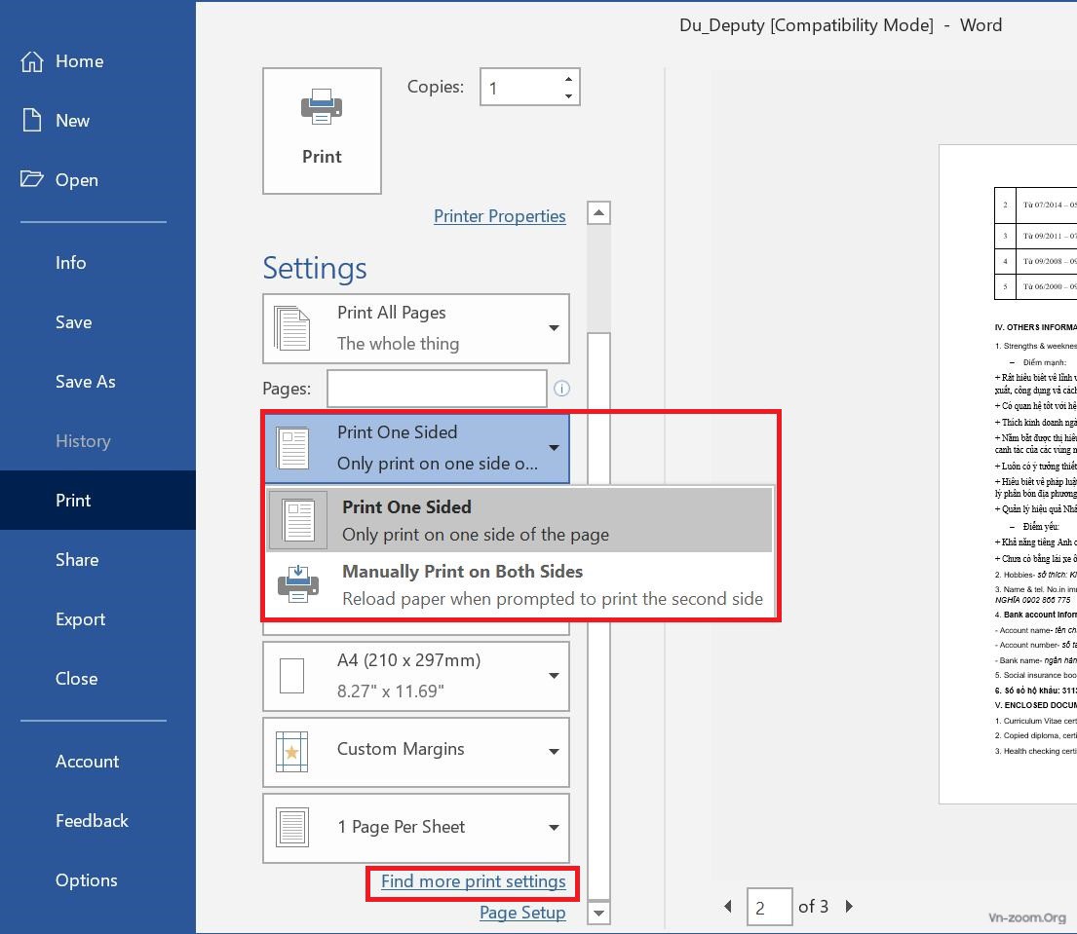The width and height of the screenshot is (1077, 934).
Task: Decrease the Copies count with down arrow
Action: (568, 95)
